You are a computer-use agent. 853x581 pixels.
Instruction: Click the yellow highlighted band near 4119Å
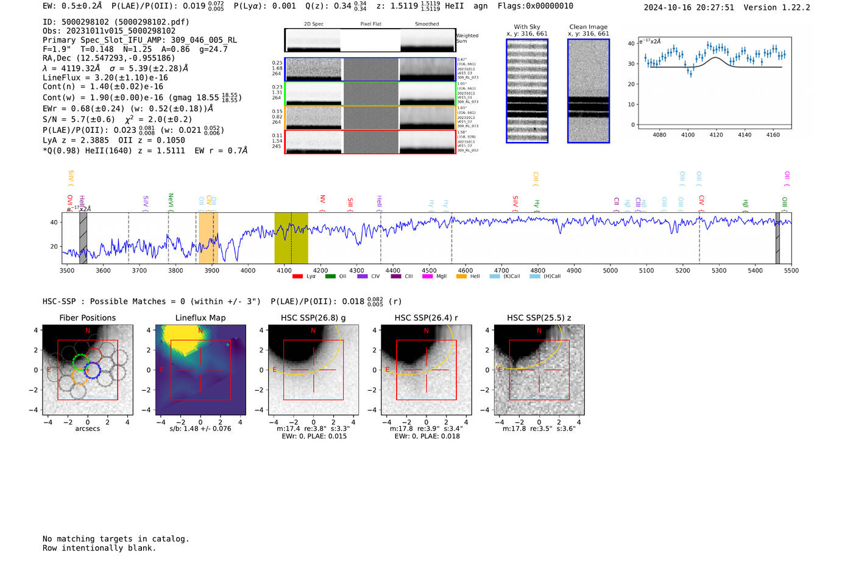291,238
